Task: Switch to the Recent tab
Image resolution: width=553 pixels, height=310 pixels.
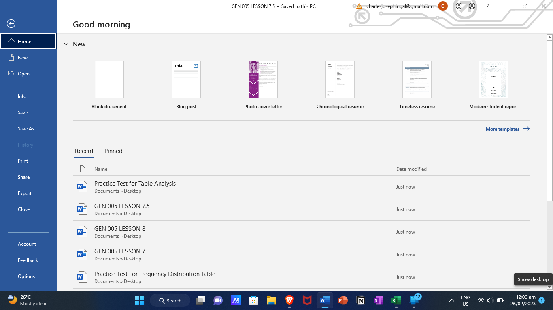Action: coord(84,151)
